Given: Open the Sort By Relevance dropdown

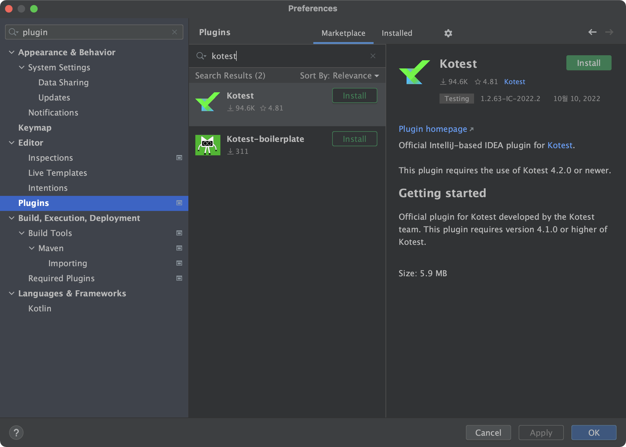Looking at the screenshot, I should coord(339,76).
